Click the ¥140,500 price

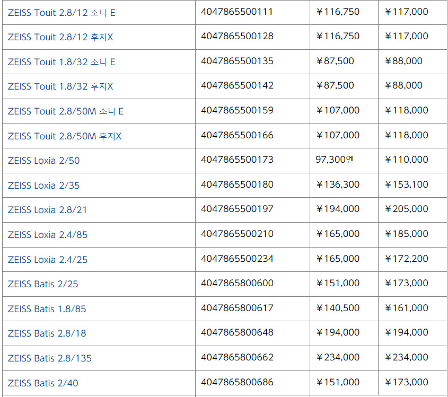coord(338,307)
